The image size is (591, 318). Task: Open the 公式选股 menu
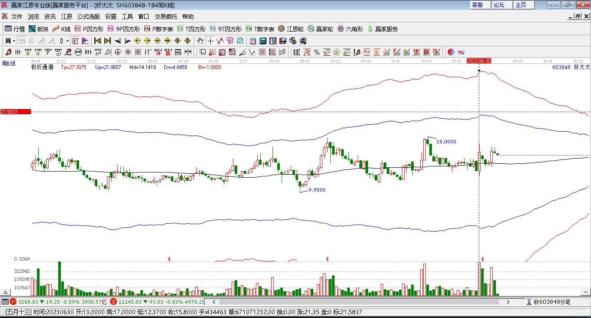click(89, 17)
